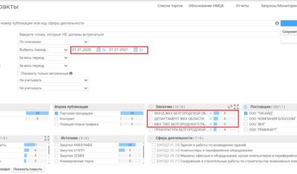Click the Сфера деятельности panel header

click(222, 138)
